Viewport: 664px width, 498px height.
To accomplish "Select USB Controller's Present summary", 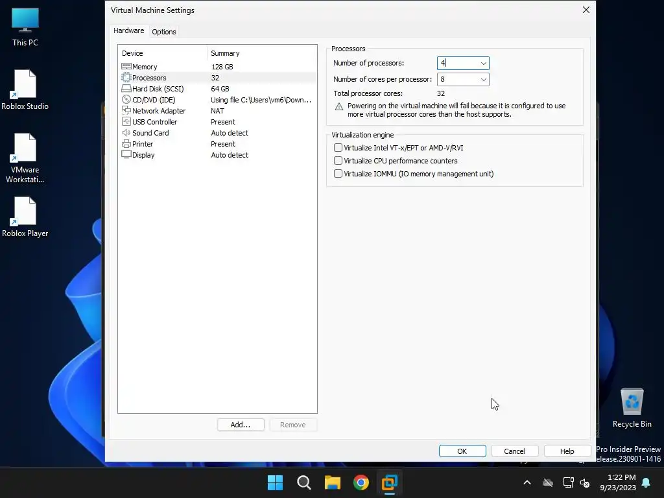I will pos(223,121).
